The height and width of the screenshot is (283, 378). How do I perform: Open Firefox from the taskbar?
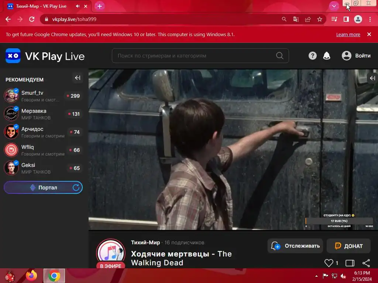(x=32, y=276)
